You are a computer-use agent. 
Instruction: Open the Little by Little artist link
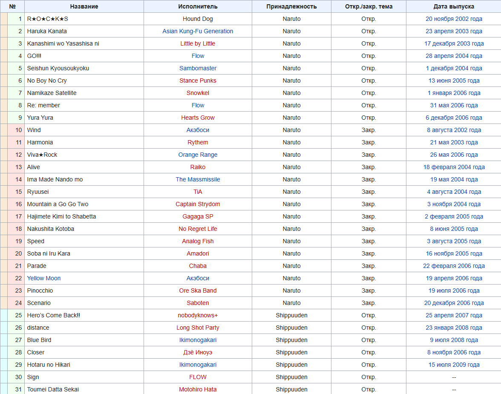coord(198,43)
